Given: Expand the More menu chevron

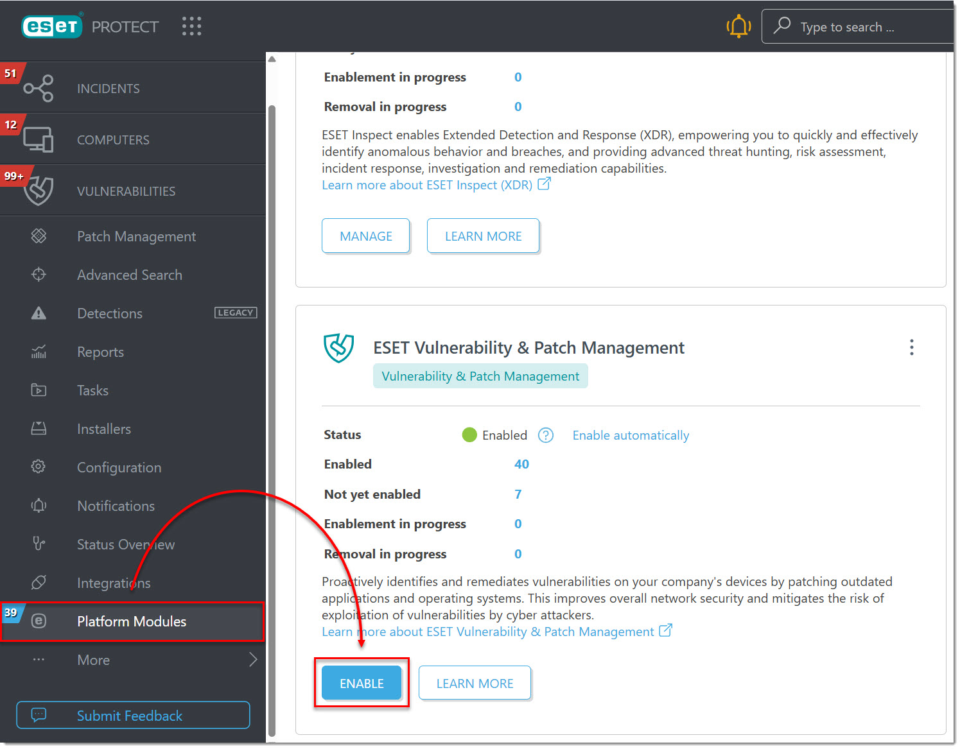Looking at the screenshot, I should (x=253, y=660).
